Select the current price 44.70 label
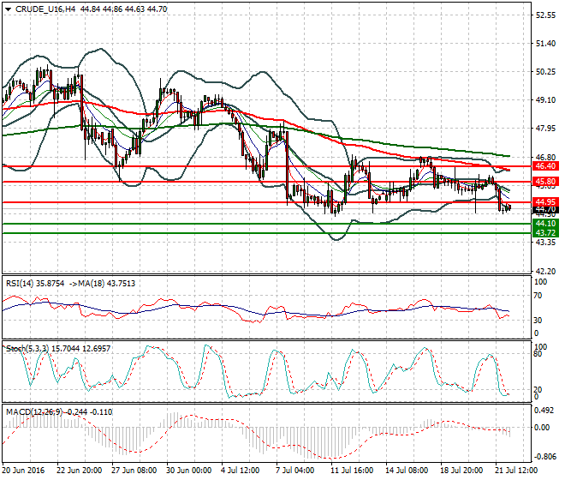 [545, 210]
